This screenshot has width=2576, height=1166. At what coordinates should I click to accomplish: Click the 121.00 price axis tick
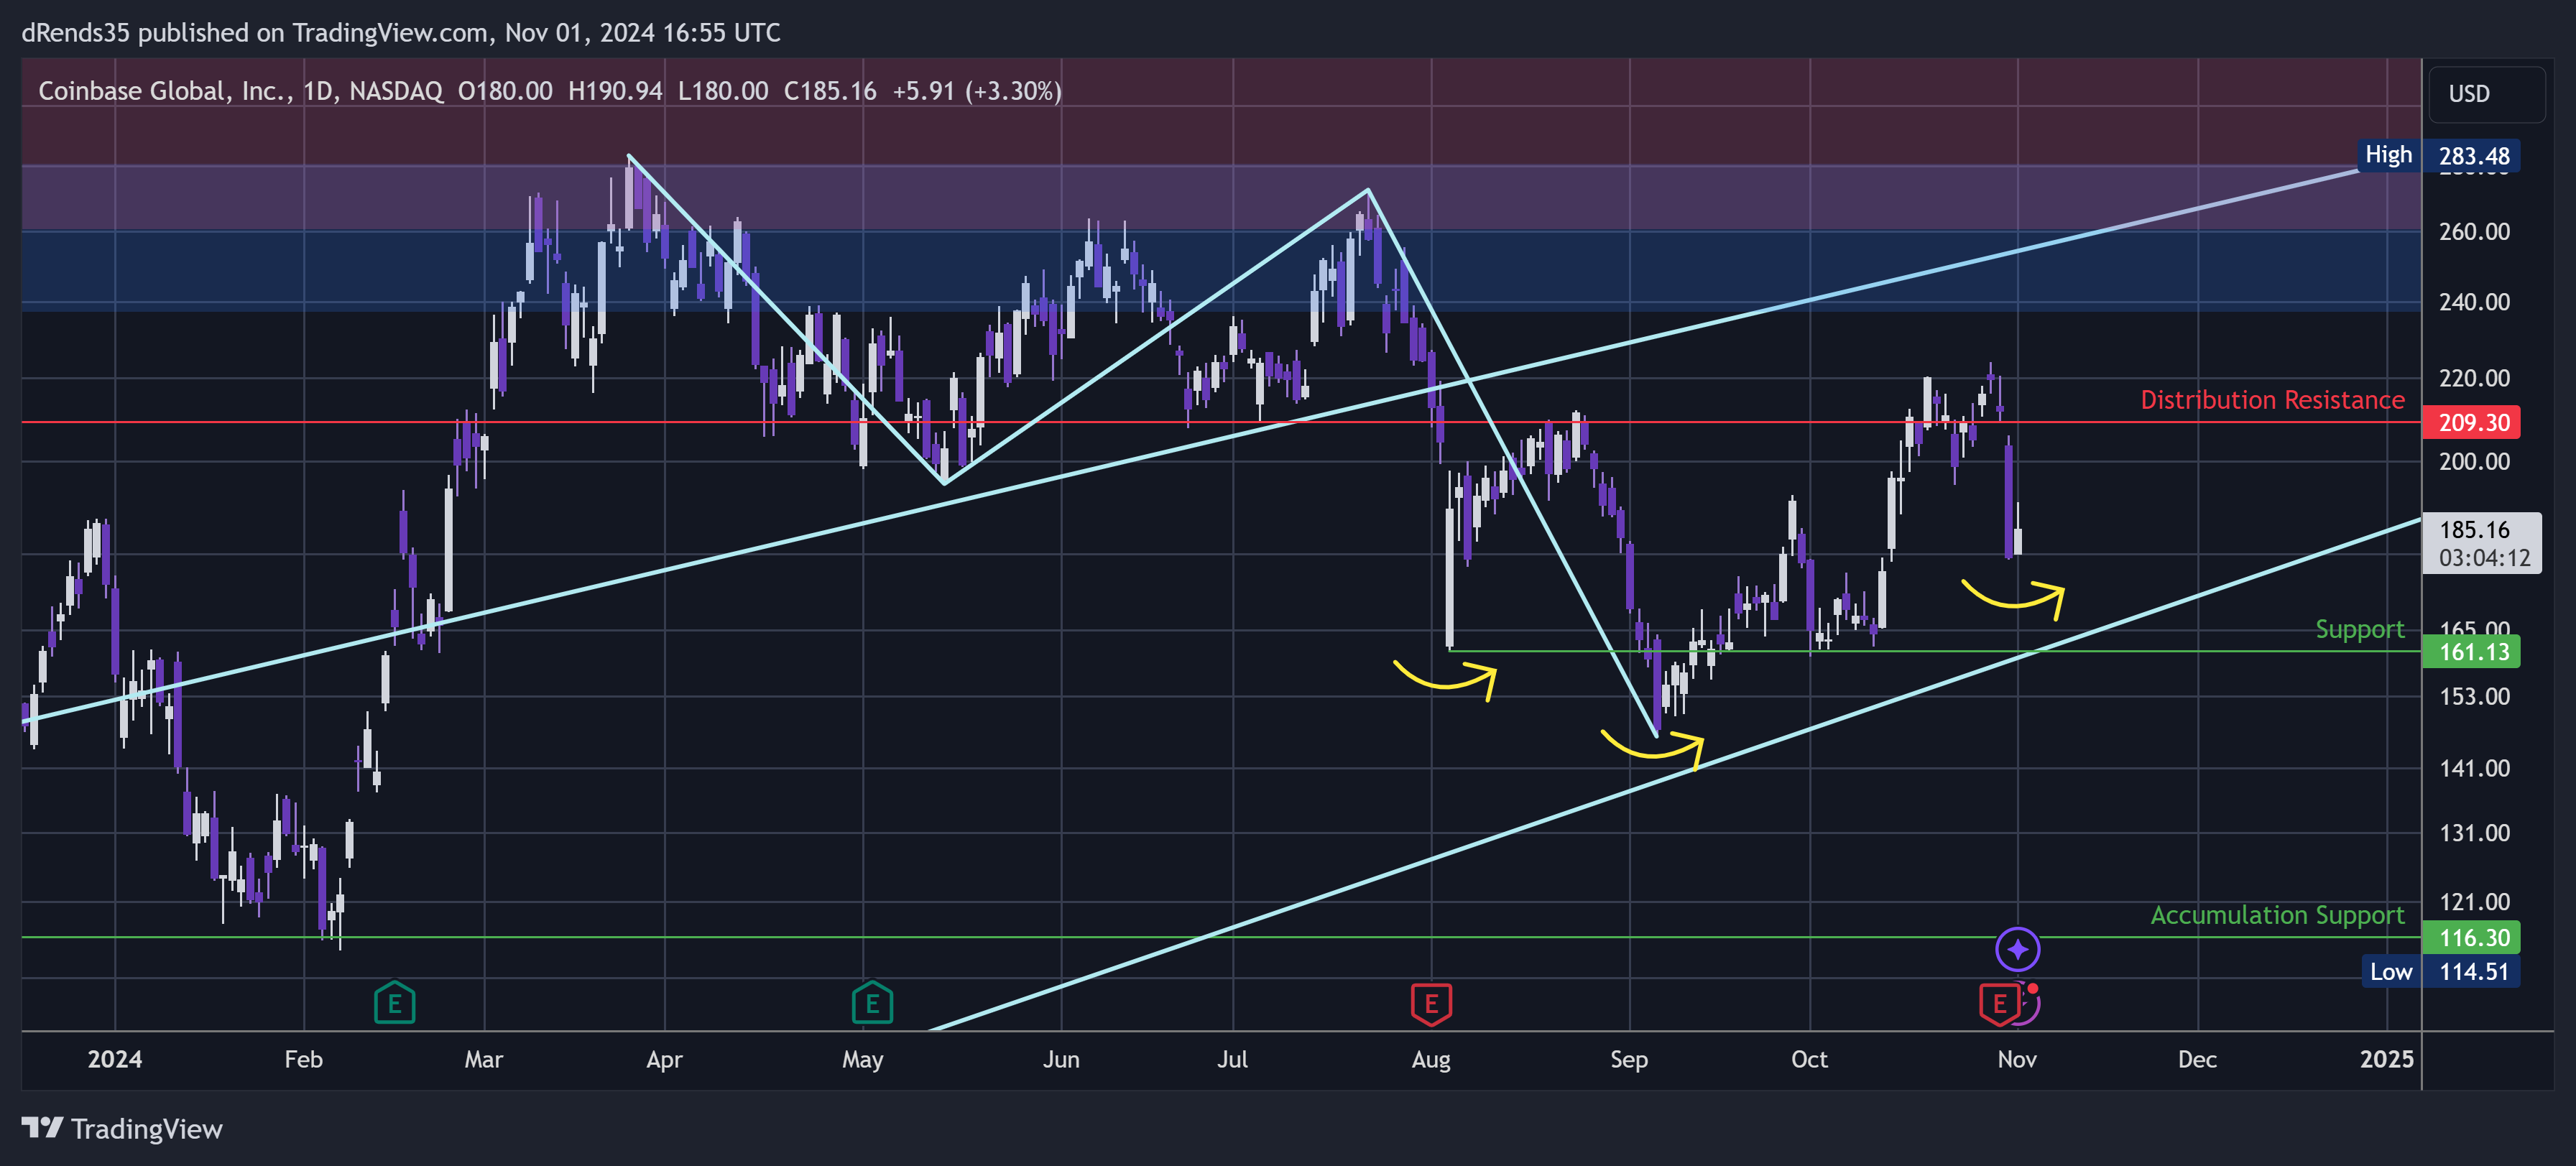tap(2474, 902)
